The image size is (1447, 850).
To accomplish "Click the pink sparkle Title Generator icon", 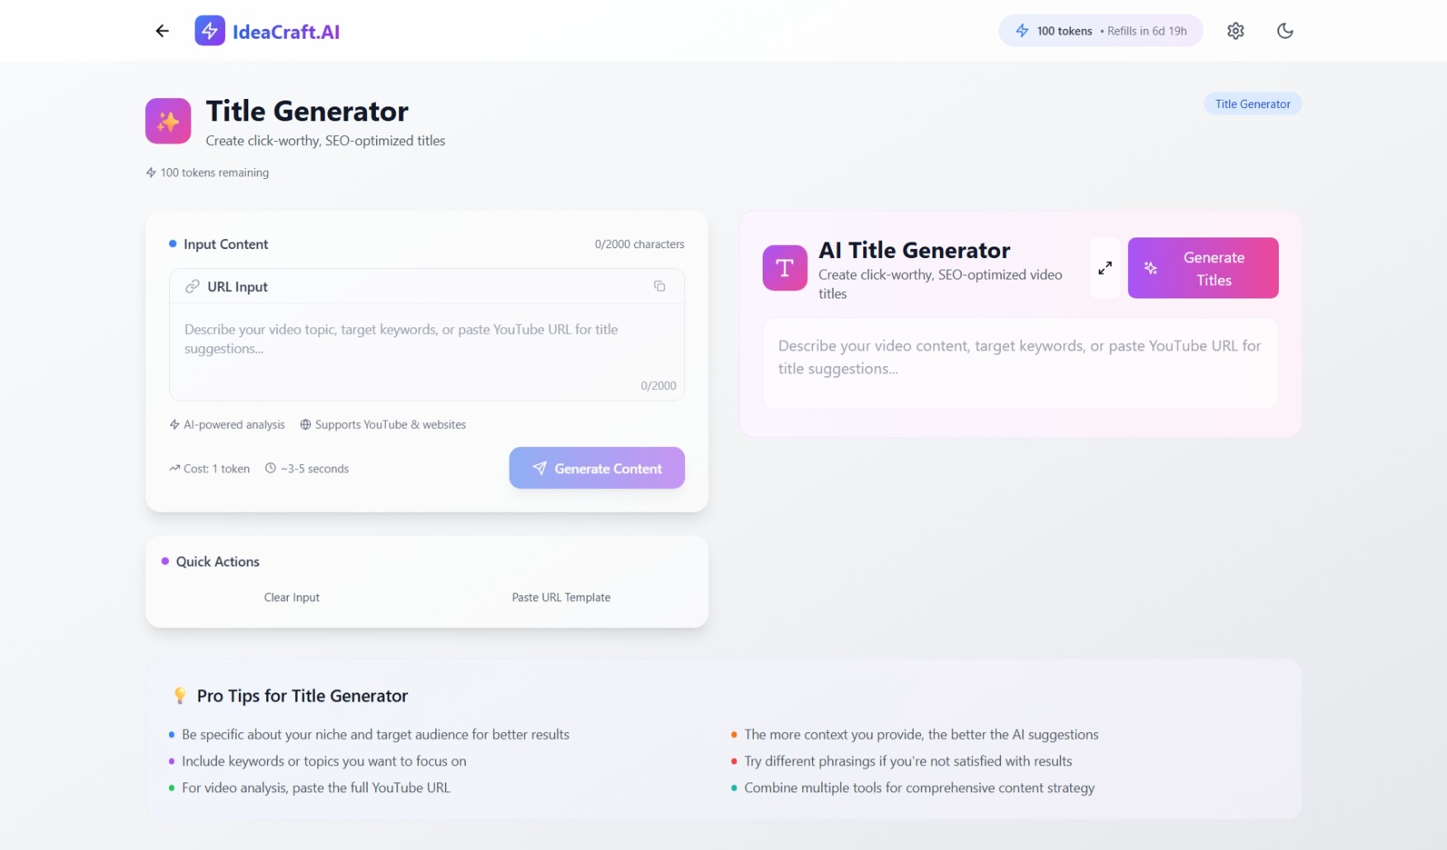I will pyautogui.click(x=168, y=121).
